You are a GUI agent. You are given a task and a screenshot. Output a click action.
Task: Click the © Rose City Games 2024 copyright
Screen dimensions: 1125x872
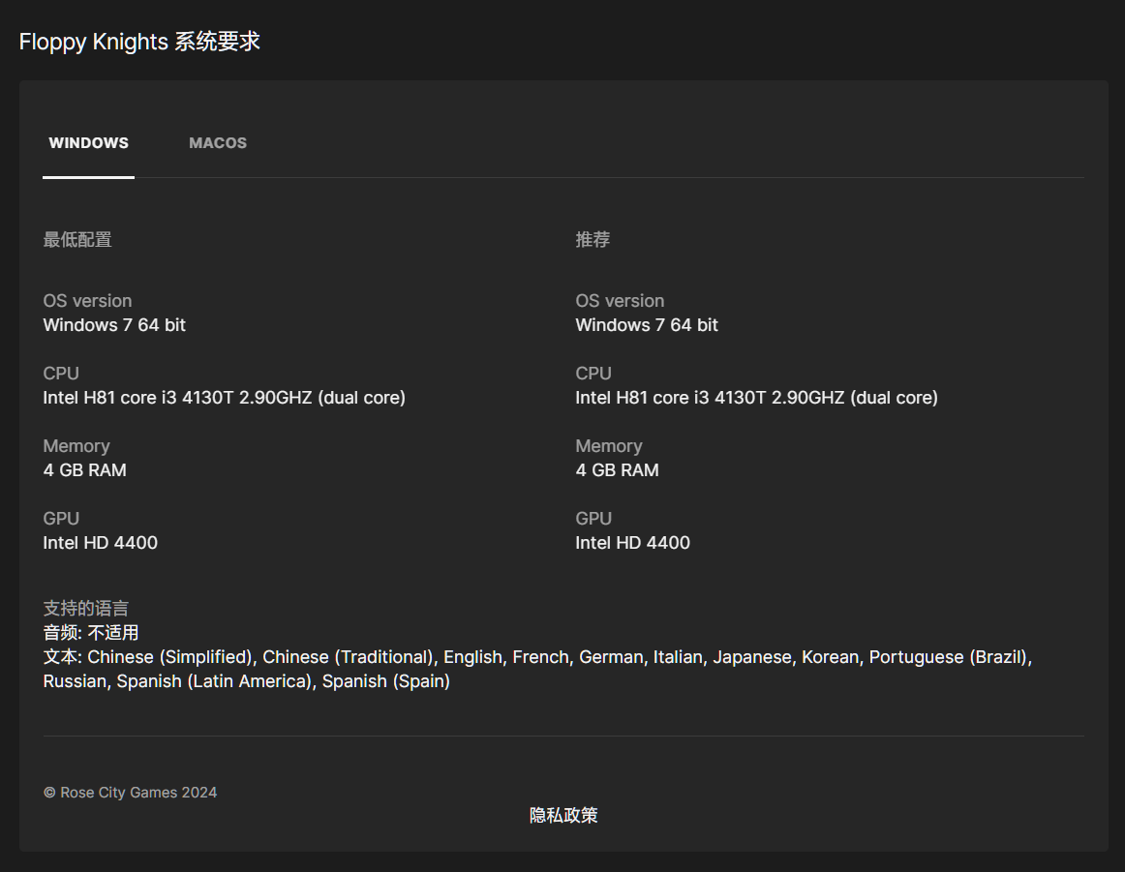[x=130, y=793]
